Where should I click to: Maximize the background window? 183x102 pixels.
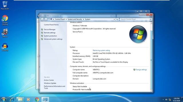tap(141, 11)
